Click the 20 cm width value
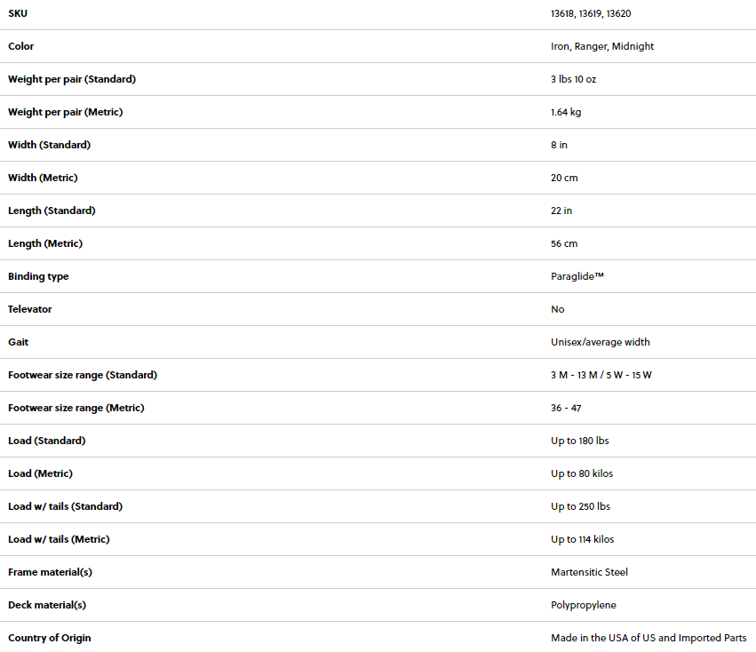 [564, 178]
